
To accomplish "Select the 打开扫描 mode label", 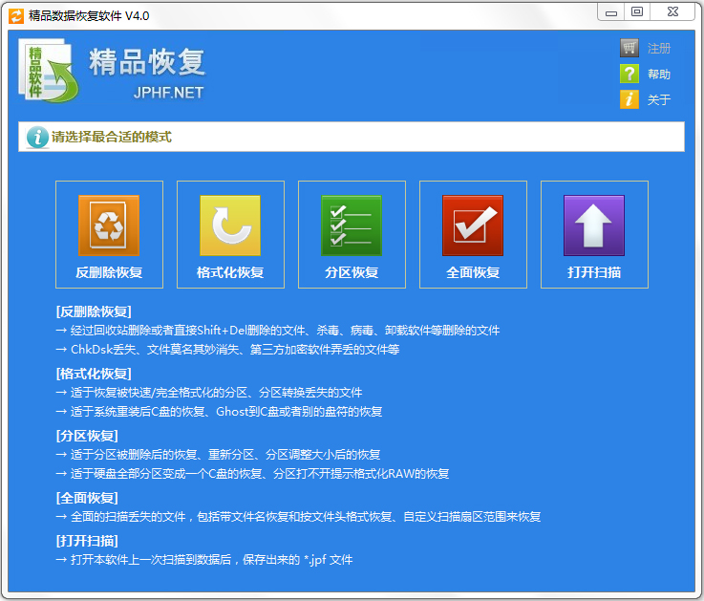I will click(x=594, y=272).
